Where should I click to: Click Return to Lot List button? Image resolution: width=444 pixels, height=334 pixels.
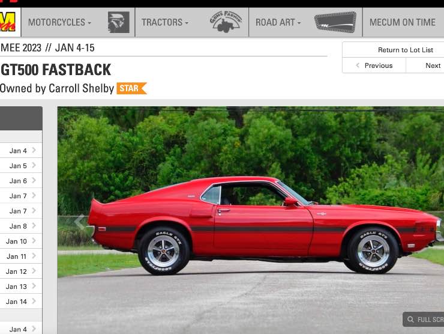point(405,50)
